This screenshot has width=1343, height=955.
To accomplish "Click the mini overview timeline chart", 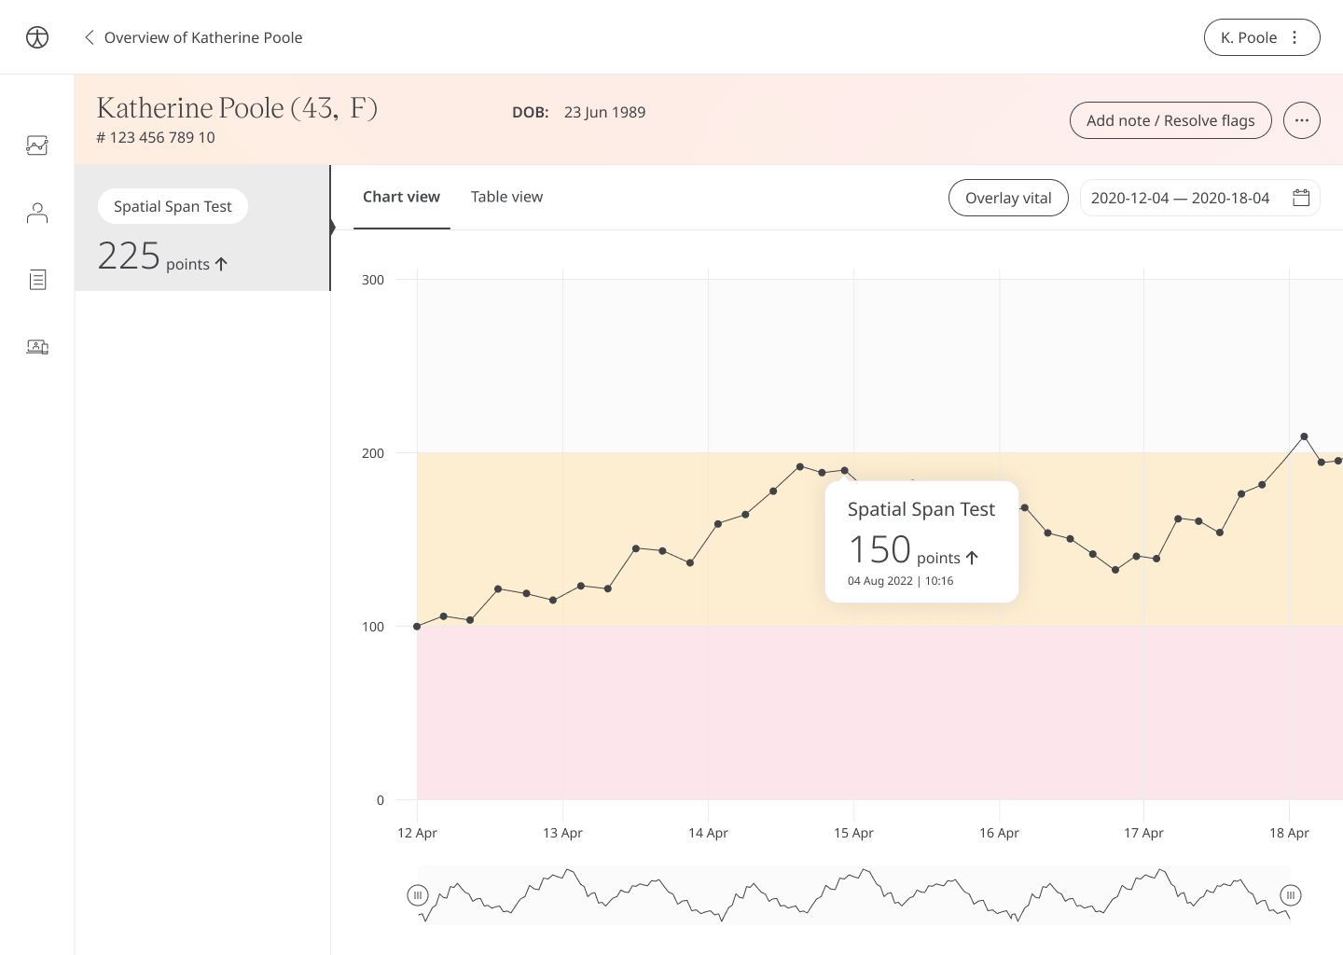I will tap(854, 895).
